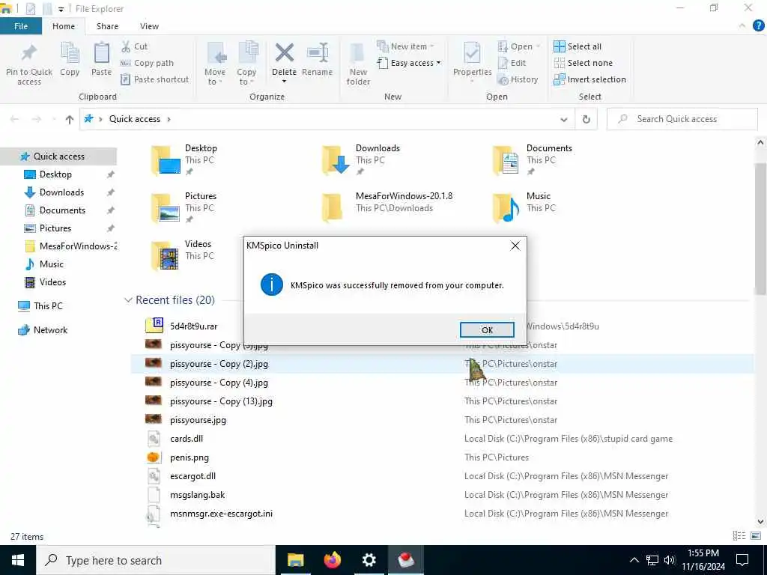767x575 pixels.
Task: Show hidden system tray icons
Action: 634,560
